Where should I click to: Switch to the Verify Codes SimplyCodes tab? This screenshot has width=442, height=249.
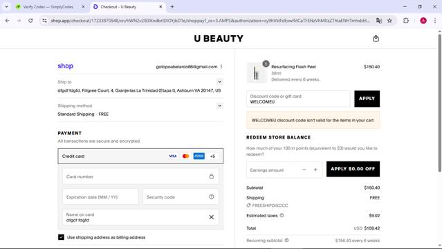[x=48, y=7]
